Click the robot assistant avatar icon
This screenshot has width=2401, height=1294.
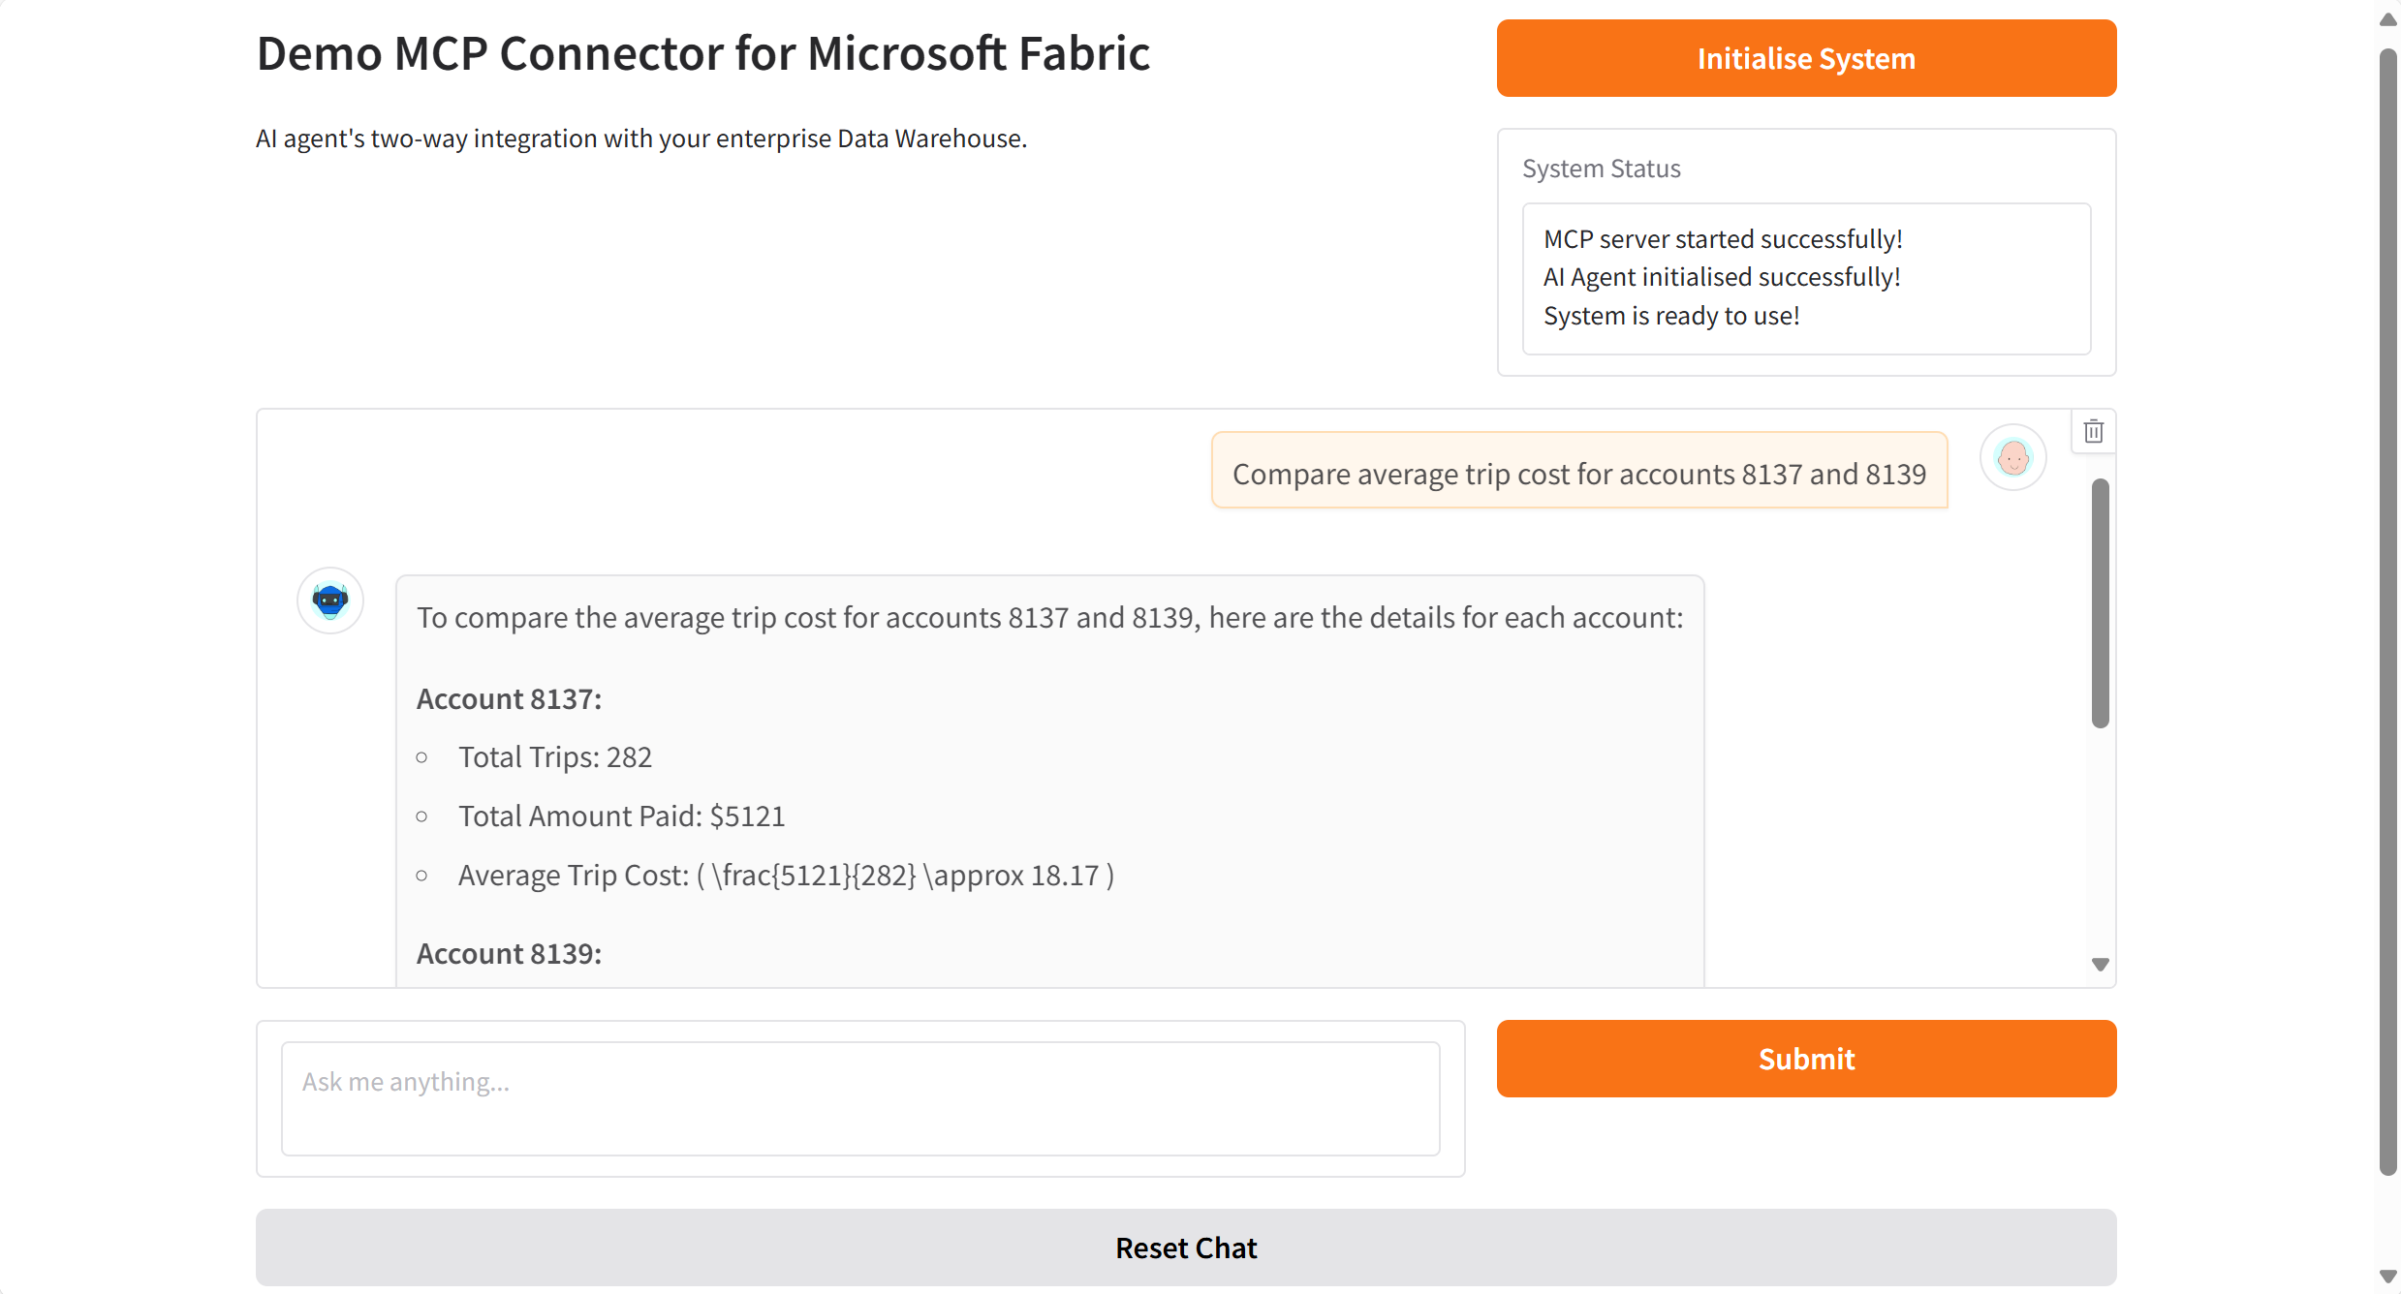tap(330, 601)
